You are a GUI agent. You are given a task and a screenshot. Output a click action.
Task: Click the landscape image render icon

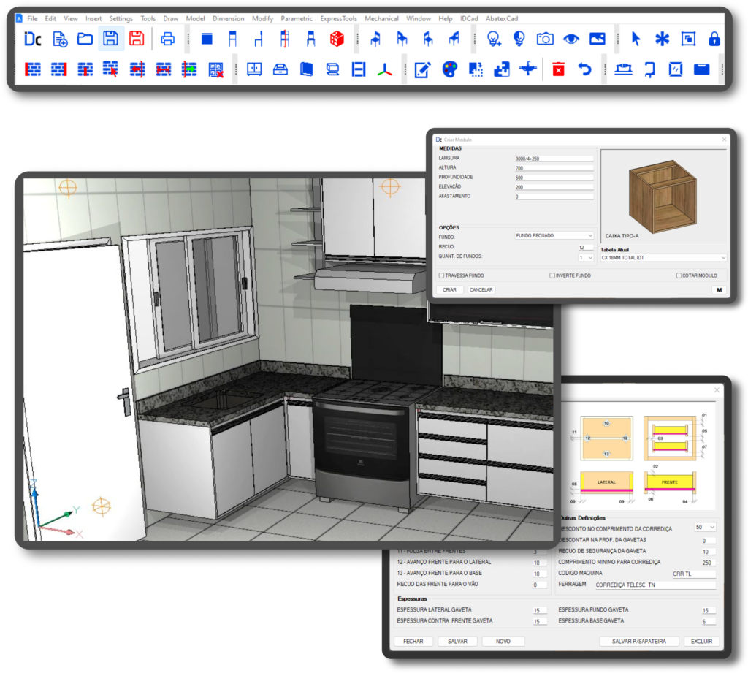coord(598,39)
